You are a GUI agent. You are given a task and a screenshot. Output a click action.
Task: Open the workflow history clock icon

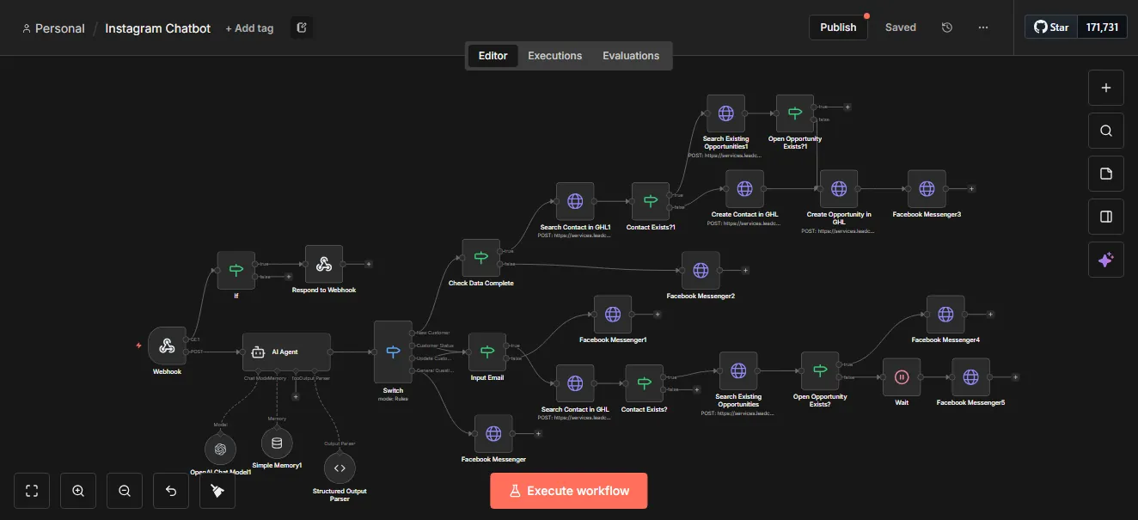coord(947,28)
